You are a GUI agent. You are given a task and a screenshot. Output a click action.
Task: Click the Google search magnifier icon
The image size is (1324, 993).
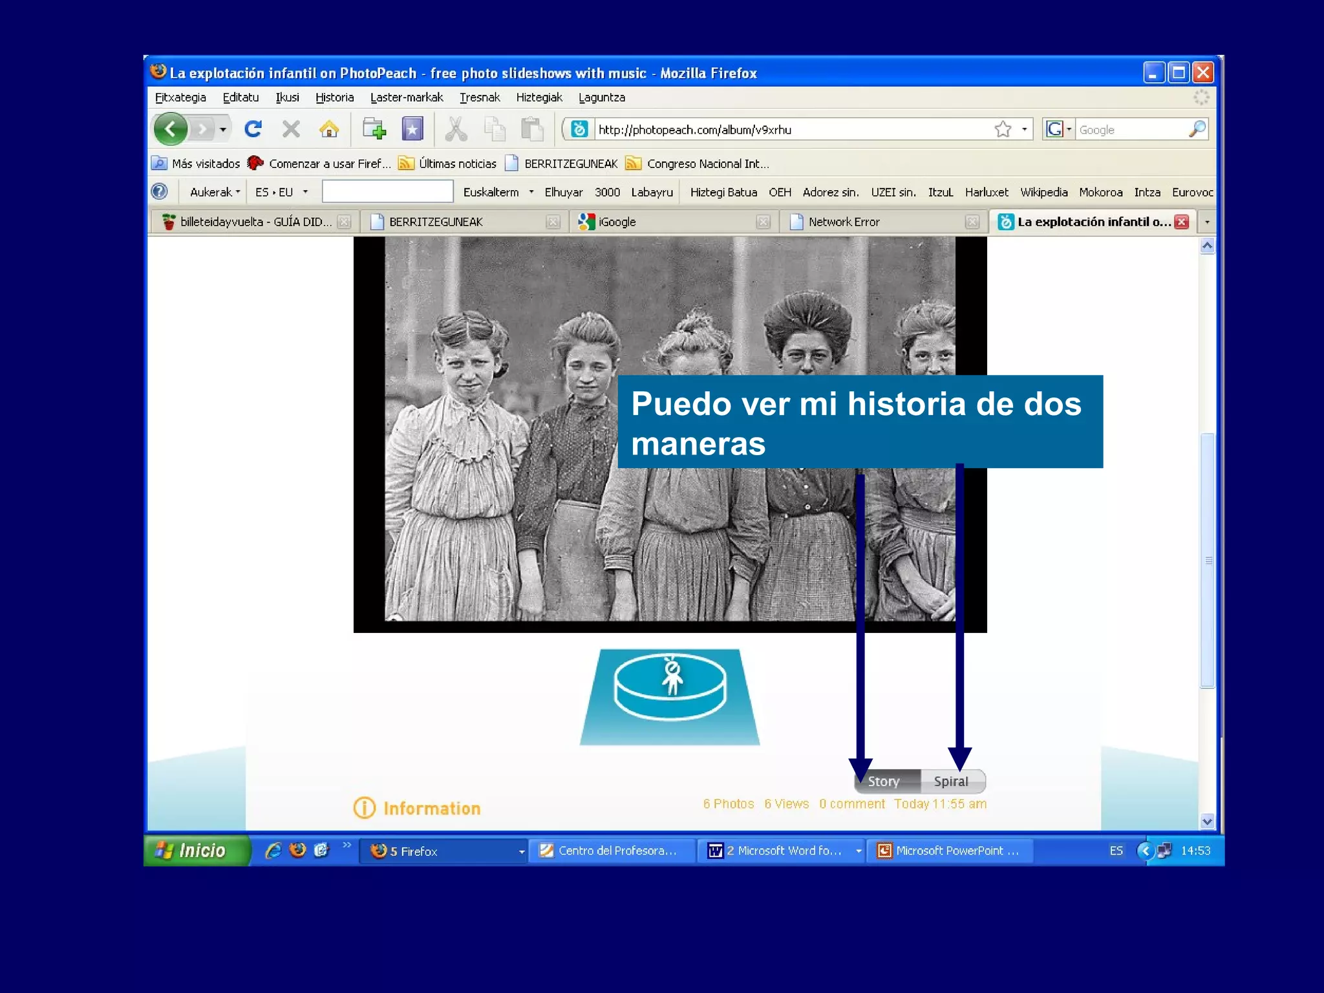[1197, 129]
